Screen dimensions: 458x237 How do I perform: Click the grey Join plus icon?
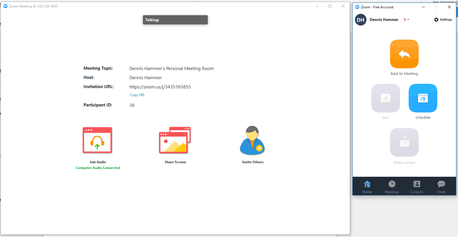(385, 98)
